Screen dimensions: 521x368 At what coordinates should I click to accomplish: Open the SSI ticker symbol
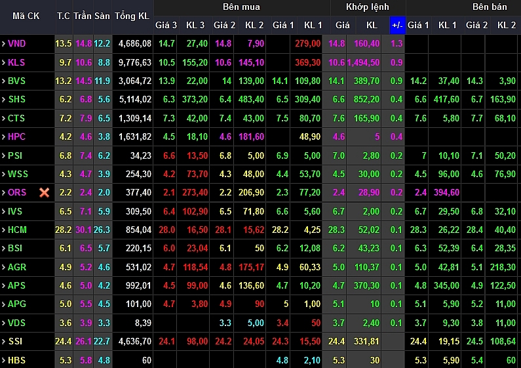pyautogui.click(x=15, y=342)
